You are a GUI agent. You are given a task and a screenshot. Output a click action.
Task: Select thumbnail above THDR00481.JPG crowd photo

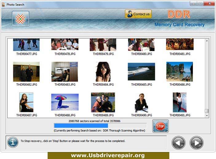pos(180,44)
